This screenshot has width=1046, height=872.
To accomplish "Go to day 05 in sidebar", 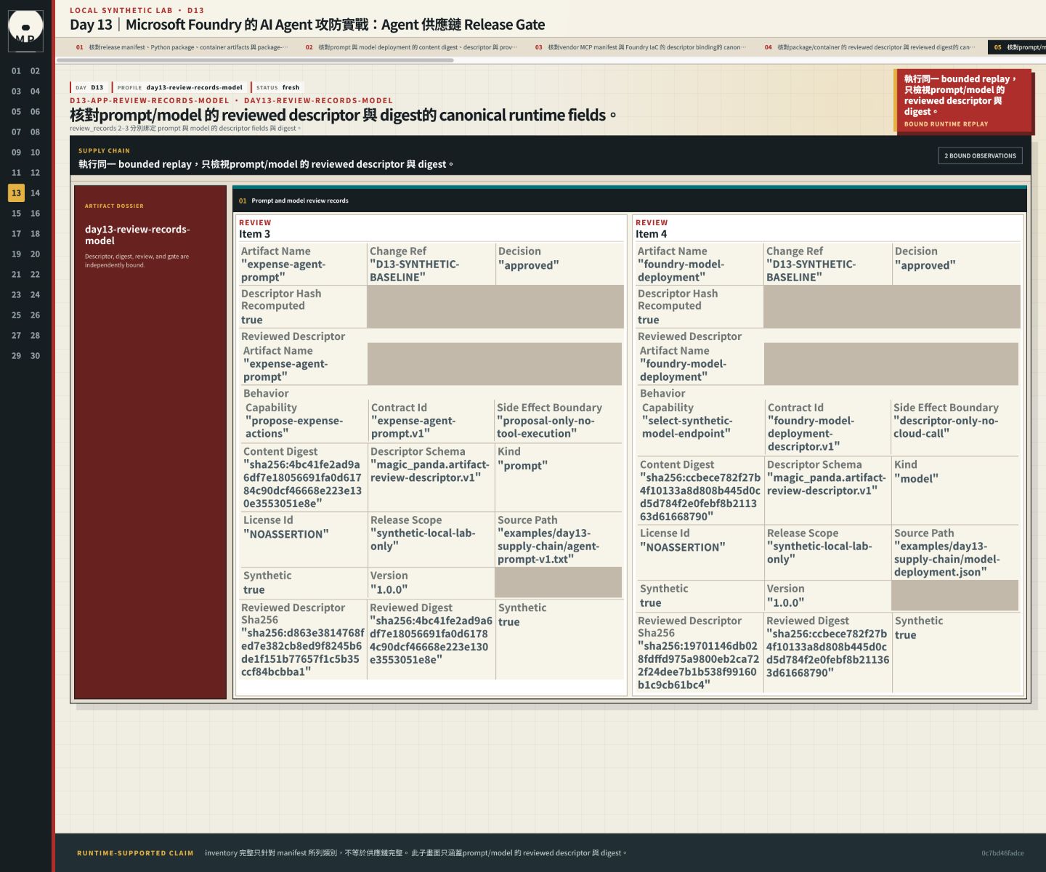I will (16, 112).
